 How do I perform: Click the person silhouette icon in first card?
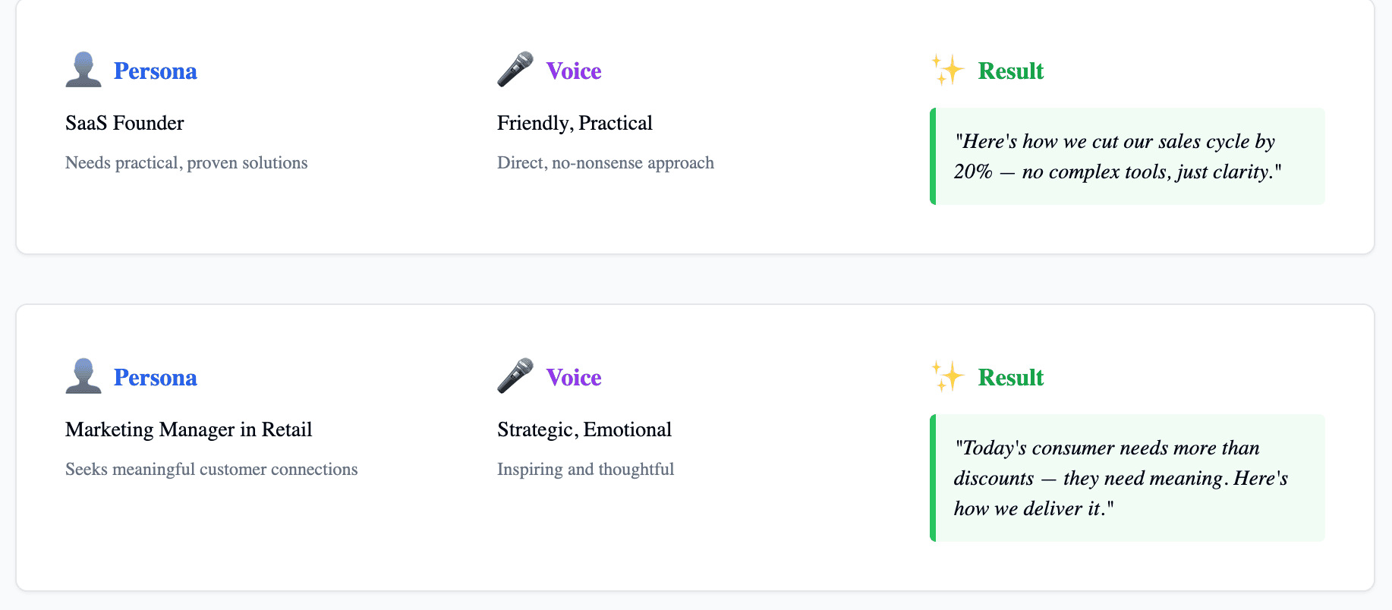pyautogui.click(x=83, y=70)
